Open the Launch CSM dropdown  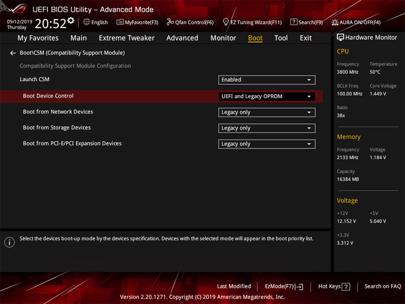point(267,80)
